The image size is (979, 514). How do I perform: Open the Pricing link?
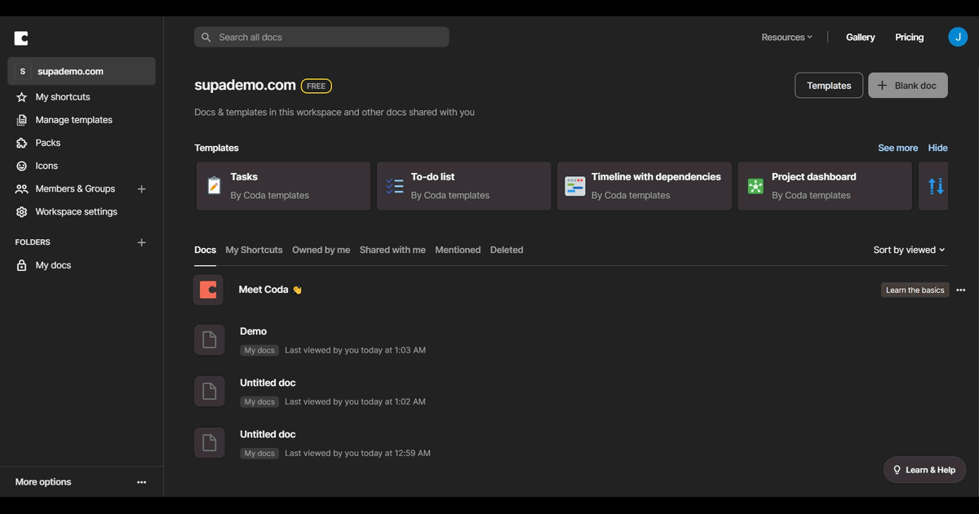tap(909, 38)
